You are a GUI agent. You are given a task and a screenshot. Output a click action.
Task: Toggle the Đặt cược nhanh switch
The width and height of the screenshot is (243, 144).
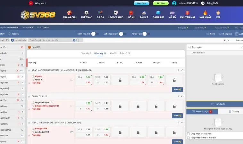coord(123,34)
